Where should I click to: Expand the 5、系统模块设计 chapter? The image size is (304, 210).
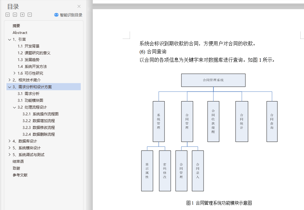(10, 148)
